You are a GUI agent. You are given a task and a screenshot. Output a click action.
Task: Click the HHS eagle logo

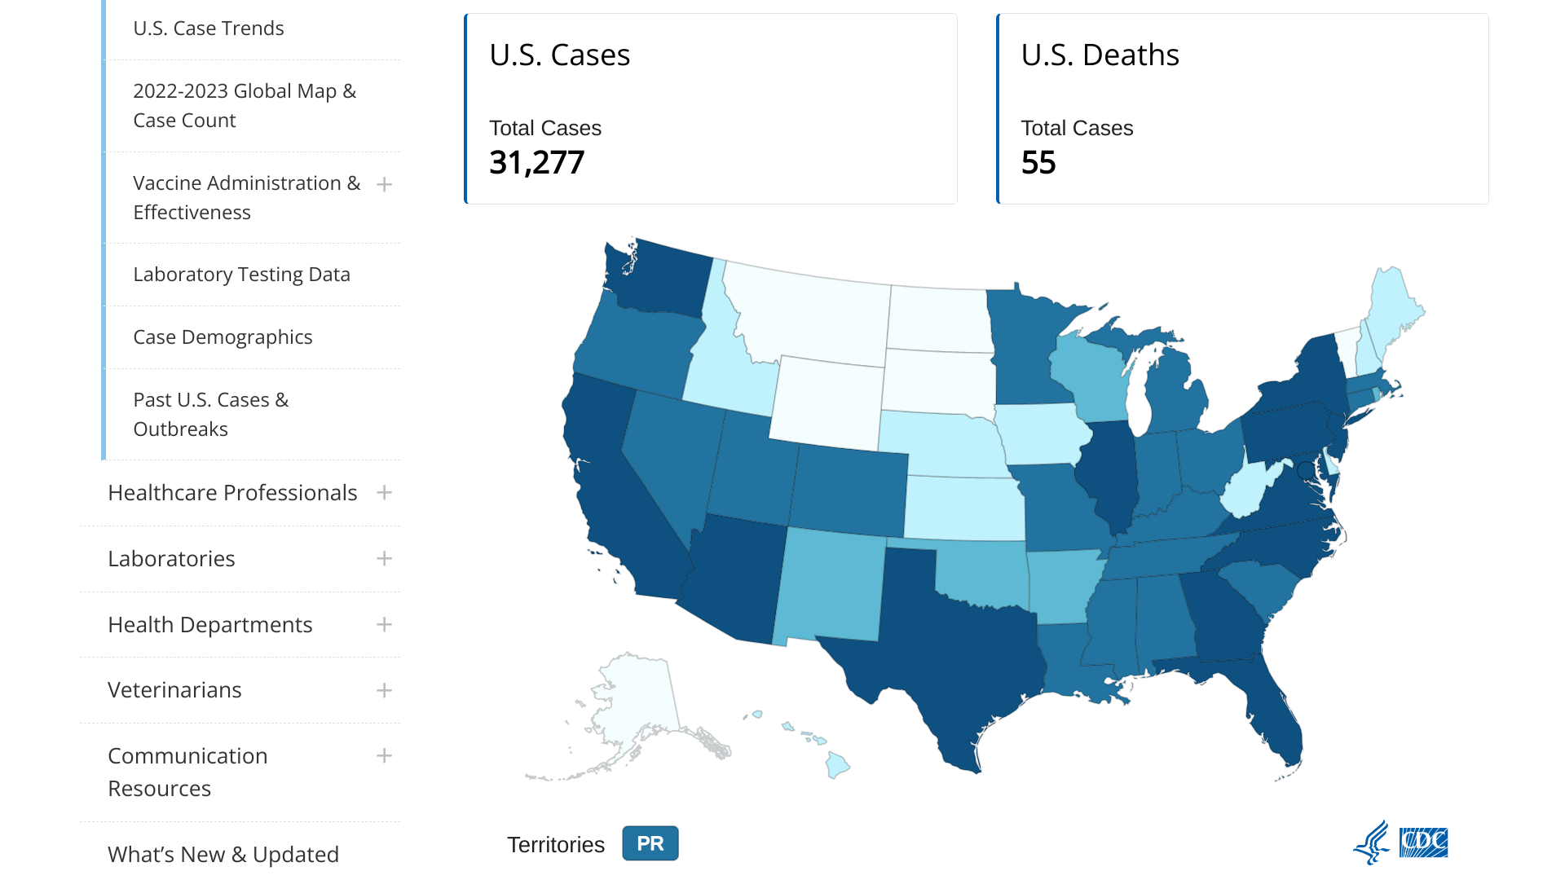1373,843
